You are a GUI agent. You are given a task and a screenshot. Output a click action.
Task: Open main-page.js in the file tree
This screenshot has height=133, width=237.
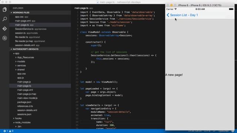coord(40,82)
